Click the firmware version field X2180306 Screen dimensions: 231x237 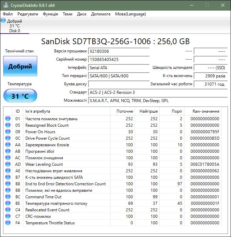coord(119,51)
